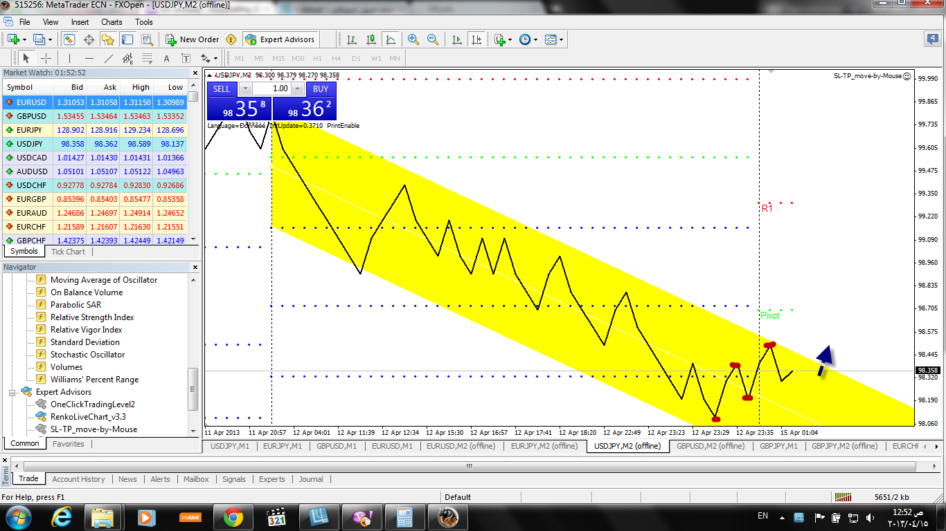Open the Templates icon
This screenshot has height=531, width=946.
click(551, 39)
